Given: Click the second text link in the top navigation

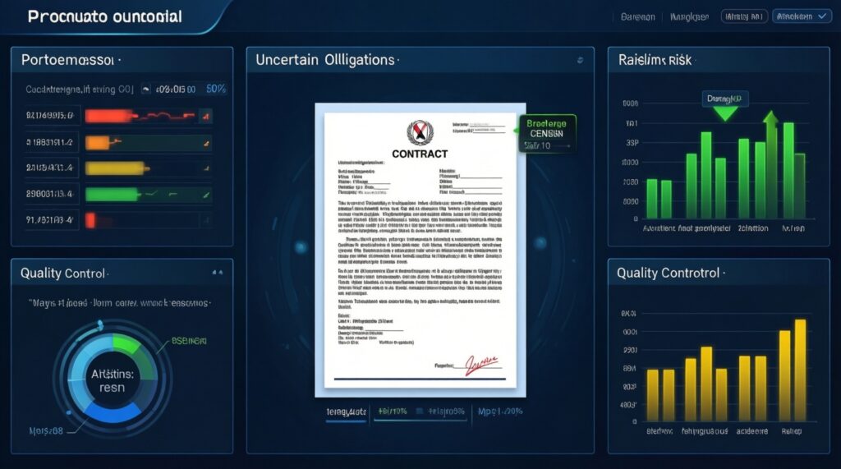Looking at the screenshot, I should coord(689,16).
